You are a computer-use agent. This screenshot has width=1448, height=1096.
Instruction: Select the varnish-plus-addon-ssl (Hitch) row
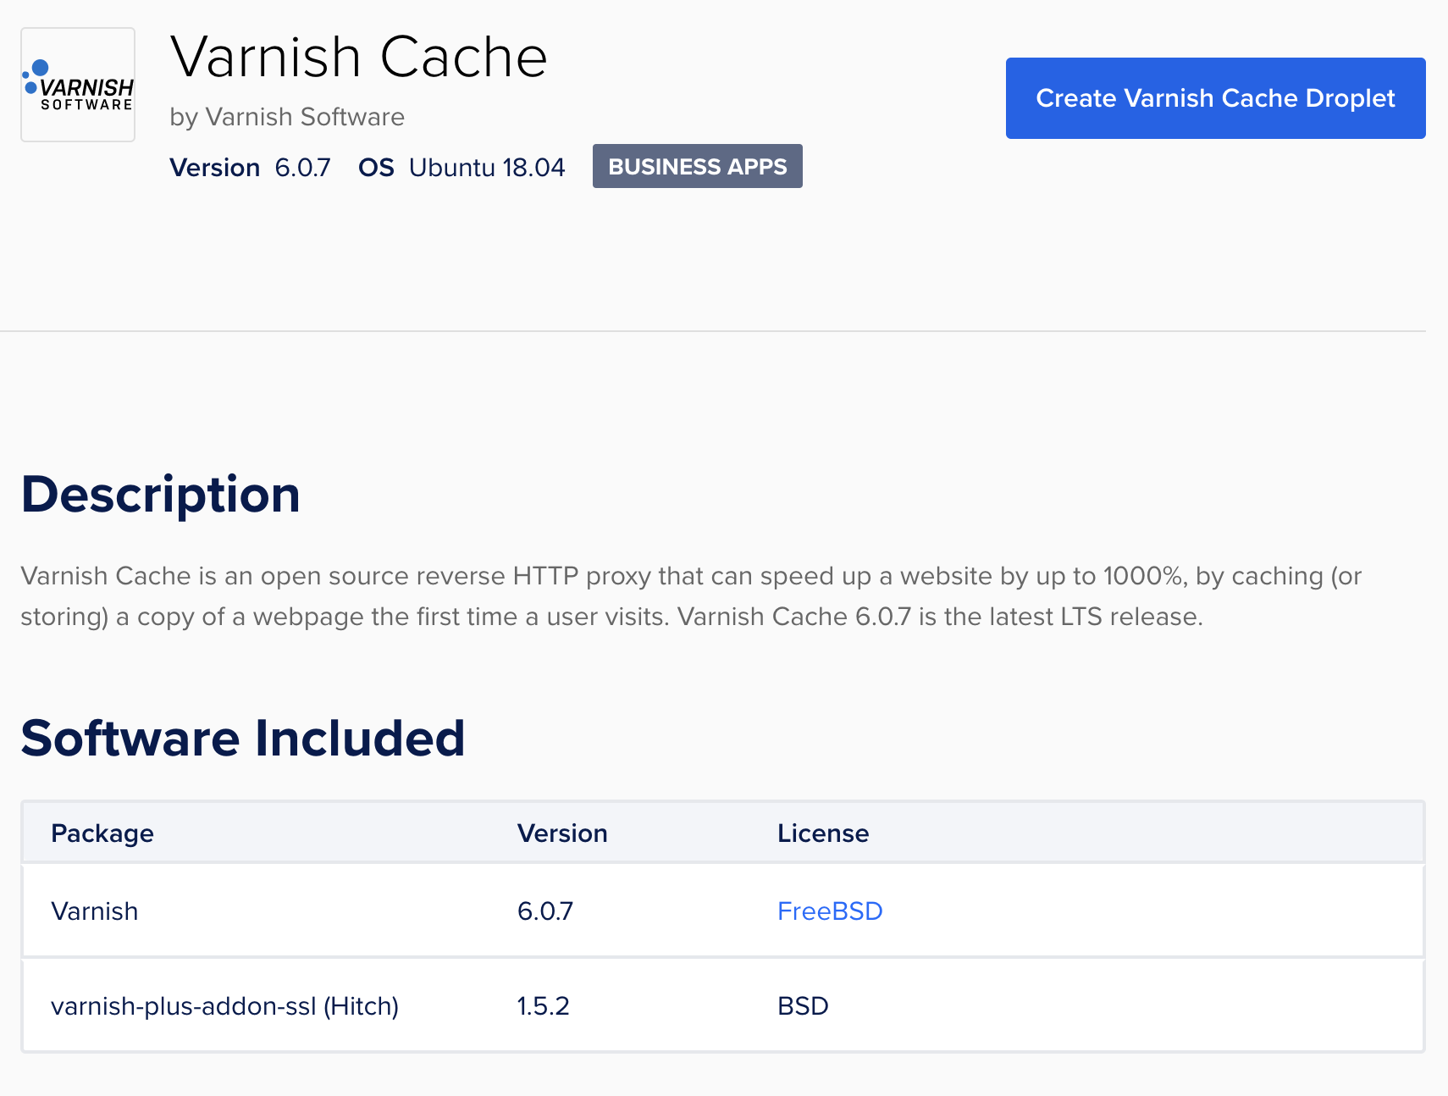(x=225, y=1005)
